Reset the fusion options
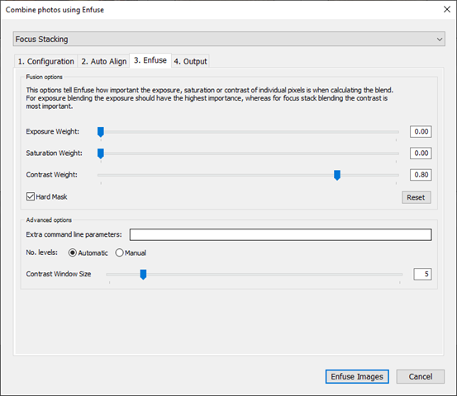 pos(417,197)
